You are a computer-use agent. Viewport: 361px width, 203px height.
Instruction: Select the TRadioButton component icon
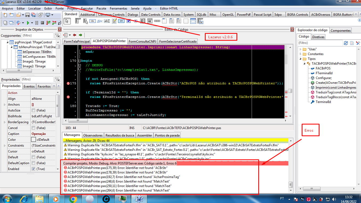tap(136, 21)
